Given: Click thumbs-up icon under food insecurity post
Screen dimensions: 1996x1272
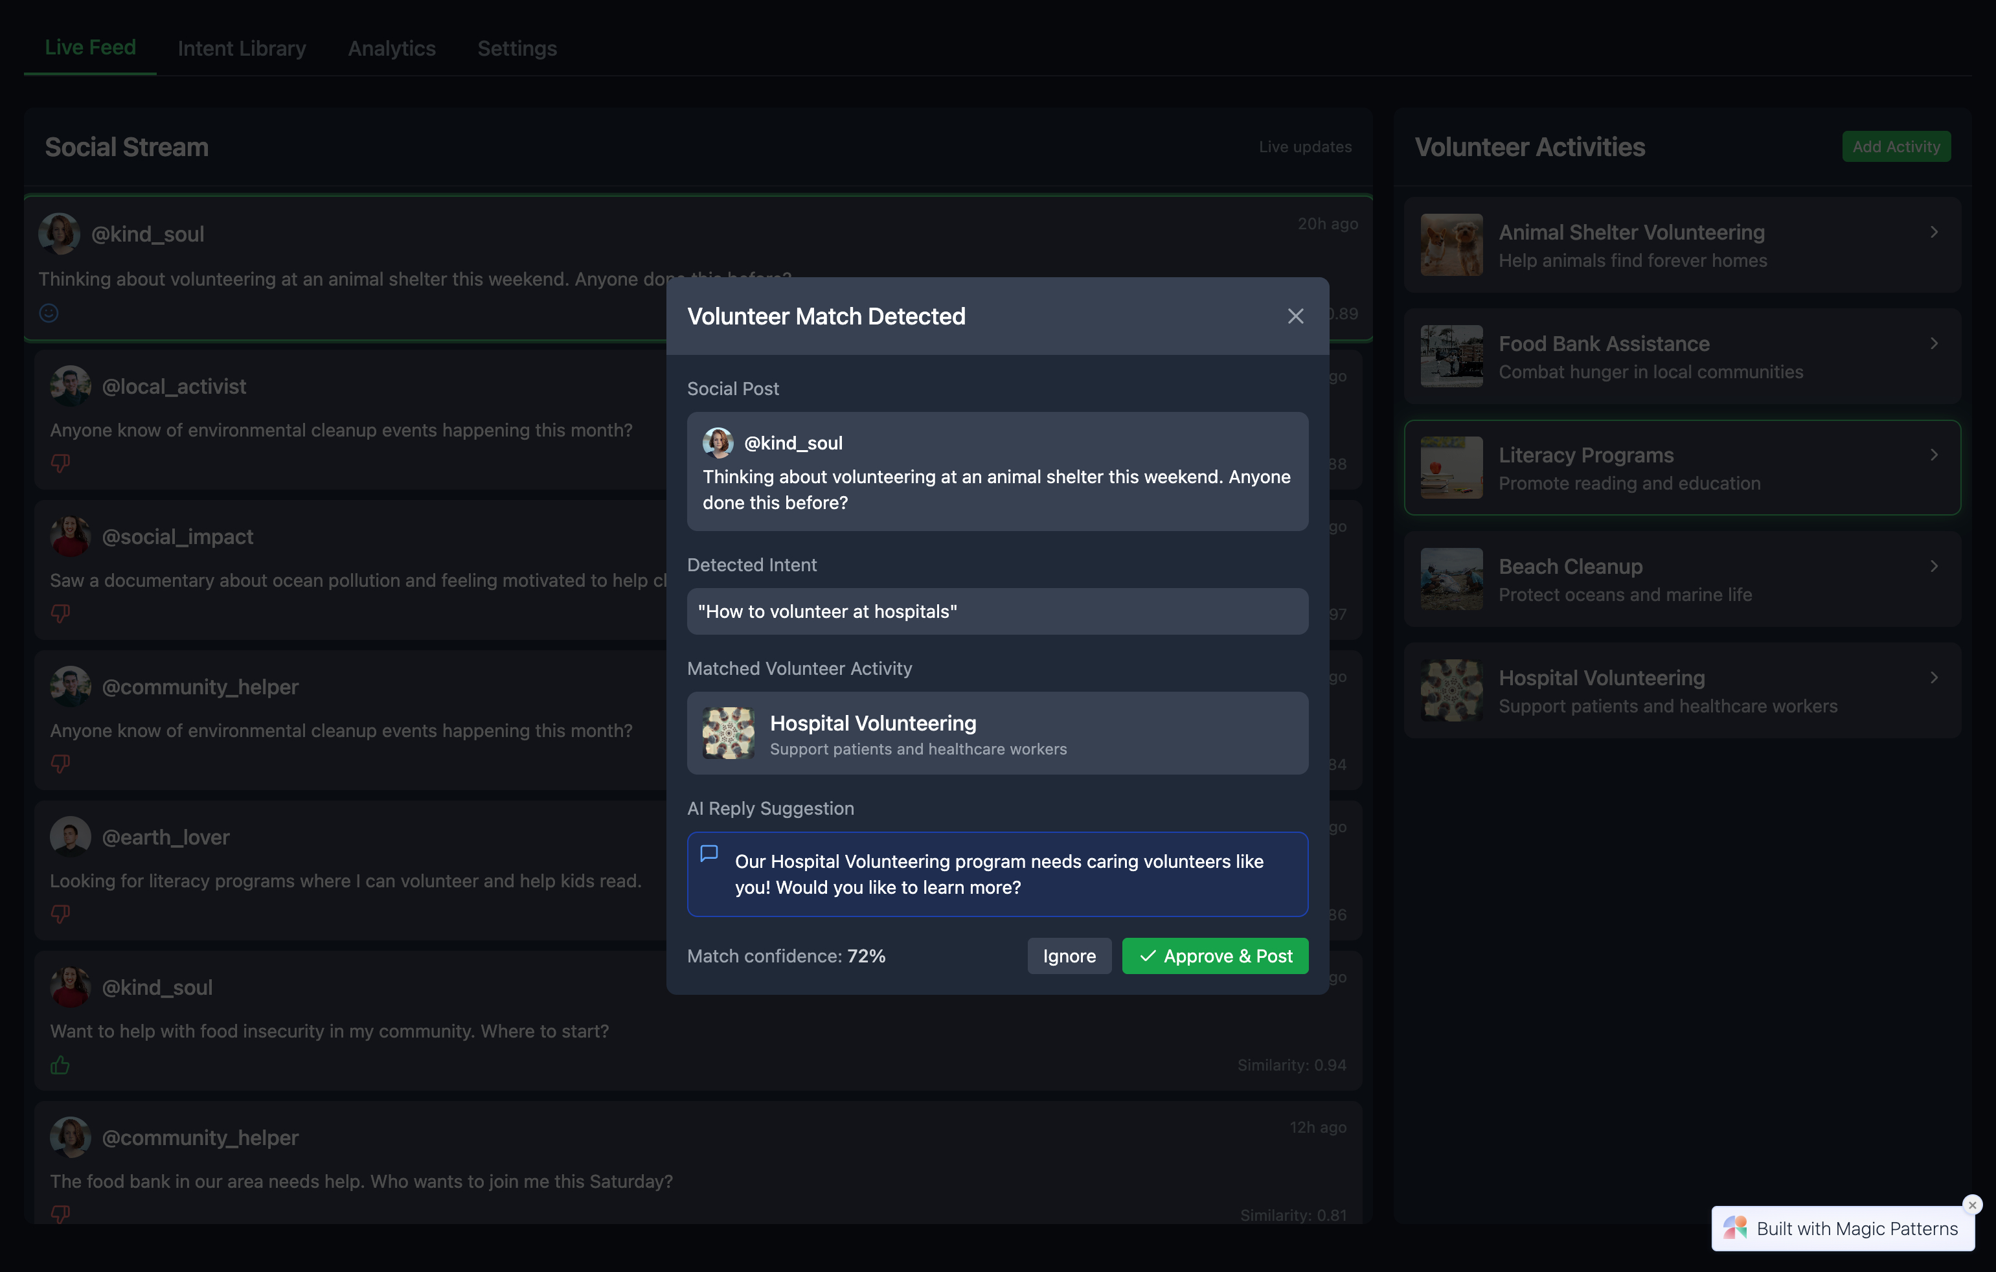Looking at the screenshot, I should (60, 1065).
